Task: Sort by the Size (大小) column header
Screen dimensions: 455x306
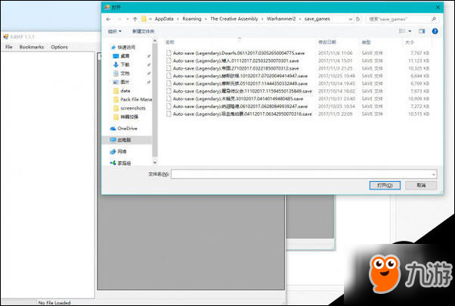Action: click(x=410, y=42)
